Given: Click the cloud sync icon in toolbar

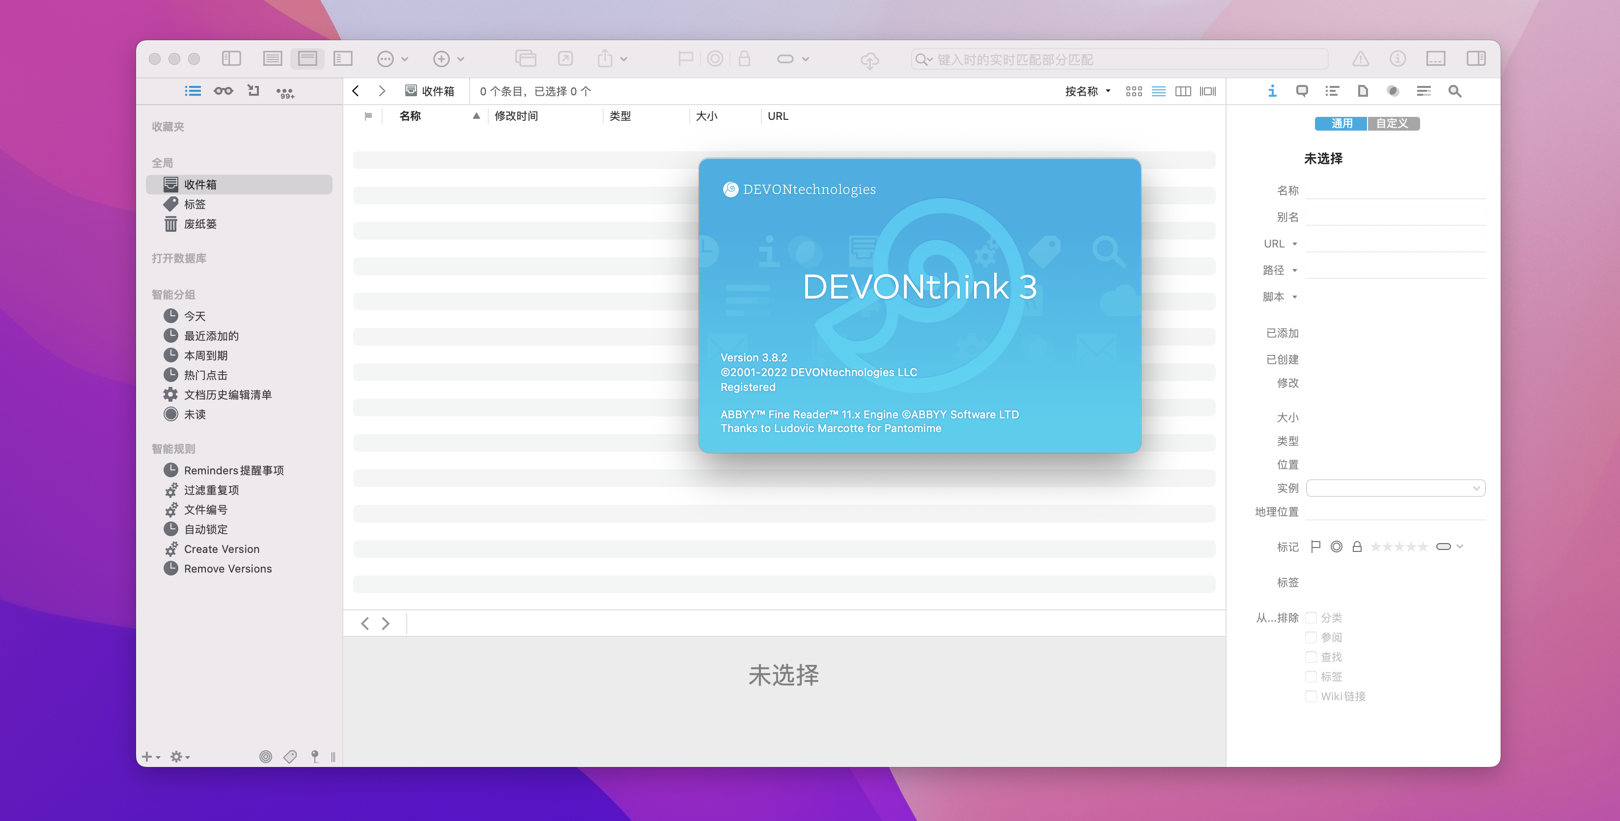Looking at the screenshot, I should pyautogui.click(x=869, y=60).
